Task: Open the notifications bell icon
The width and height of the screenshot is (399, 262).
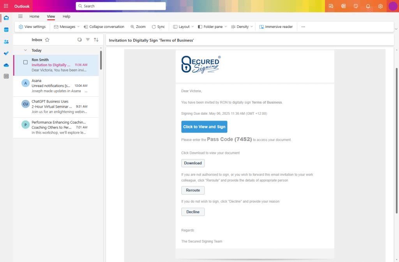Action: click(x=368, y=6)
